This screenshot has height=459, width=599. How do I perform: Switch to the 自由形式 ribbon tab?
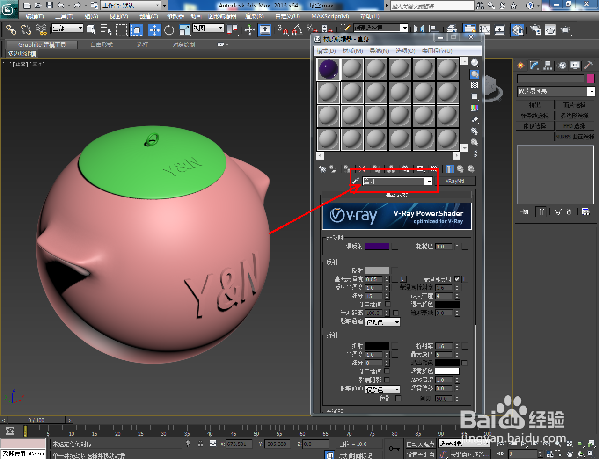click(x=101, y=45)
